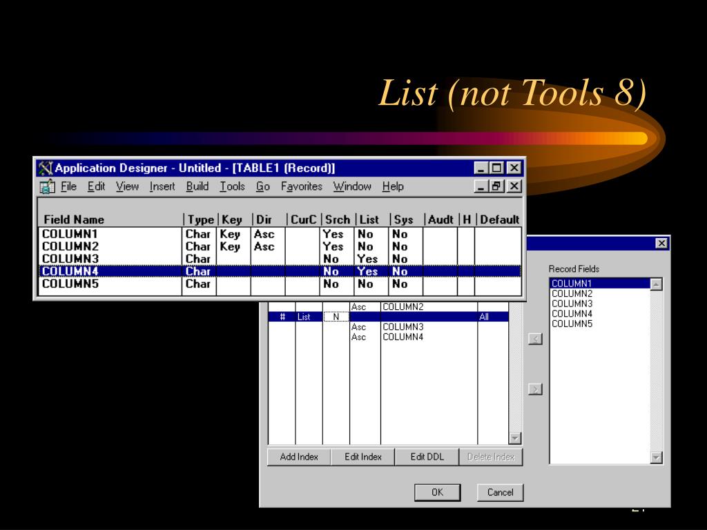Select COLUMN5 in the record field grid
The height and width of the screenshot is (530, 707).
70,284
